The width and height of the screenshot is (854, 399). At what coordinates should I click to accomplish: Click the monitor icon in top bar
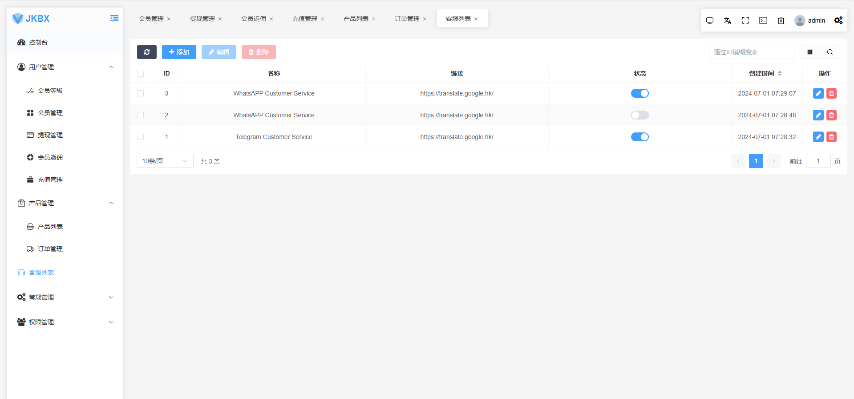point(710,20)
